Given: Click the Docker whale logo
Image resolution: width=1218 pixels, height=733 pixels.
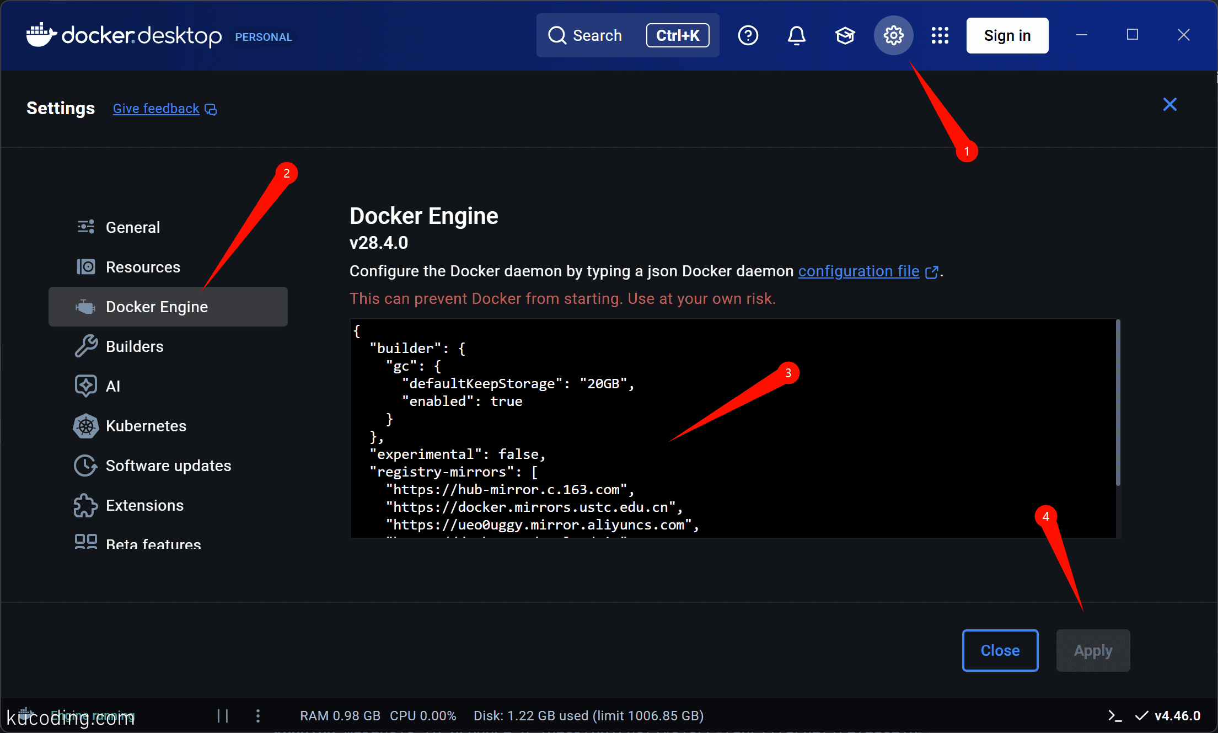Looking at the screenshot, I should (x=41, y=35).
